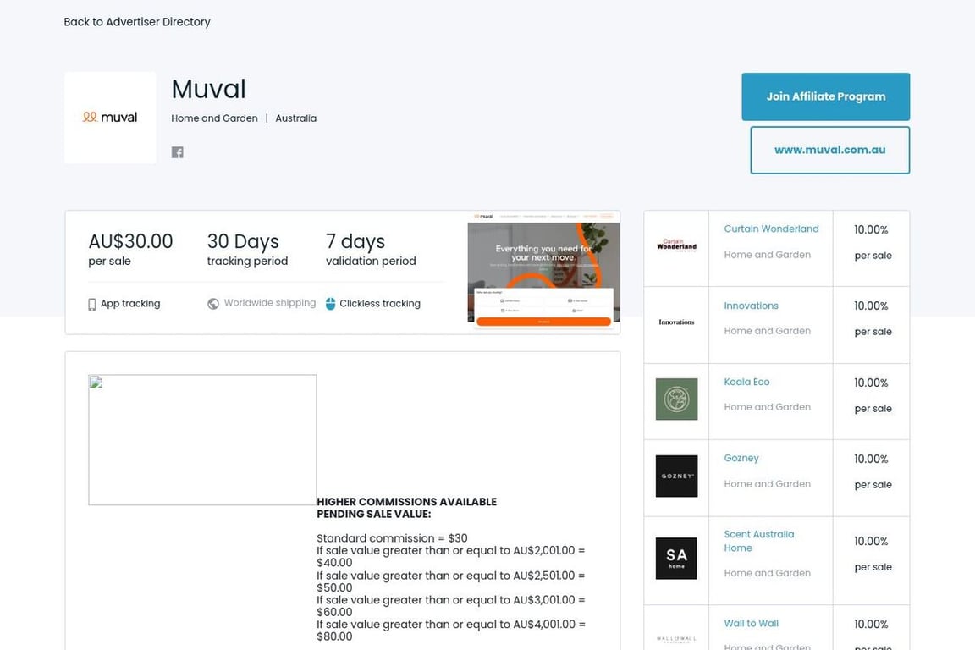
Task: Click the Home and Garden category text under Muval
Action: pos(214,118)
